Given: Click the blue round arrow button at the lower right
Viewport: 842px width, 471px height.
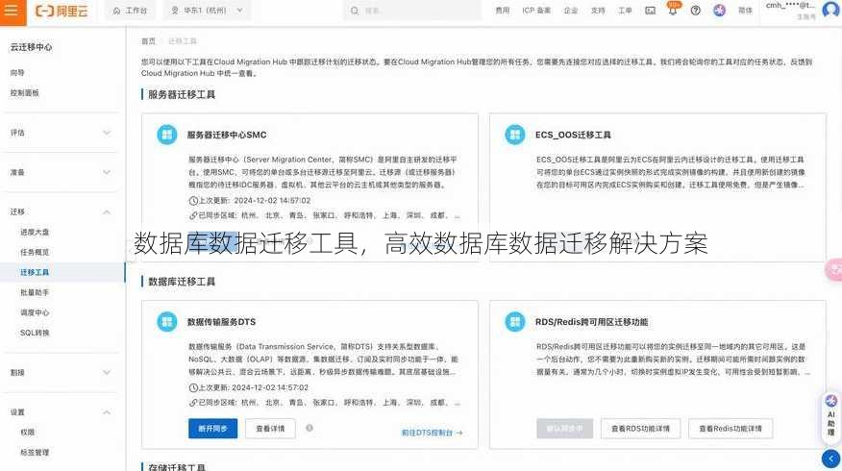Looking at the screenshot, I should pyautogui.click(x=830, y=459).
